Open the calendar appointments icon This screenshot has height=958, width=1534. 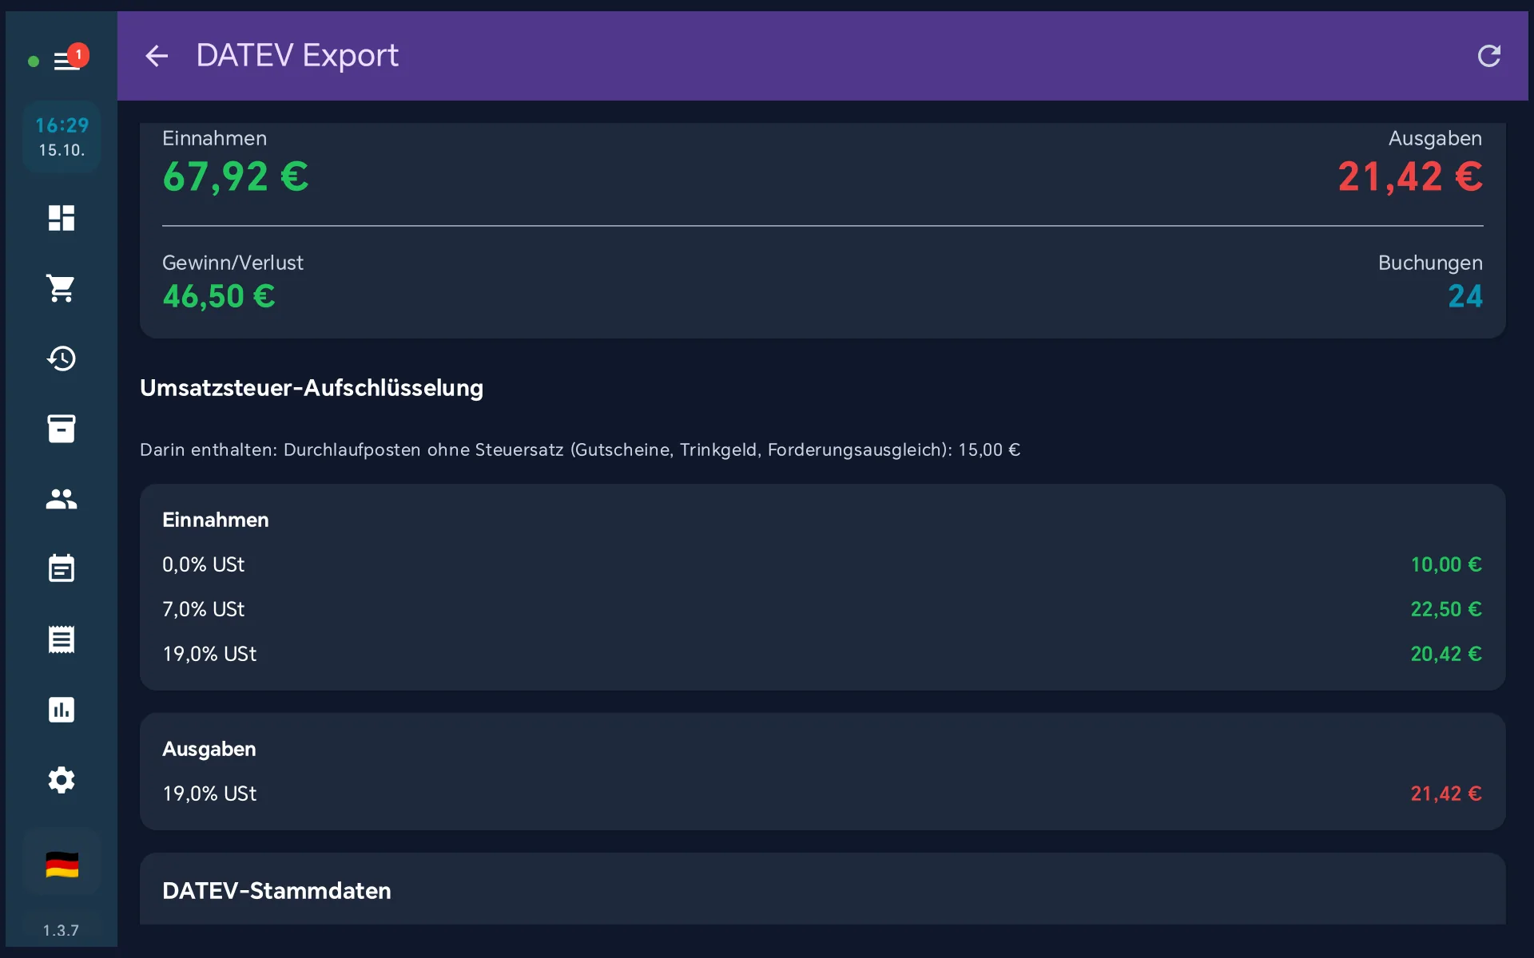(62, 568)
